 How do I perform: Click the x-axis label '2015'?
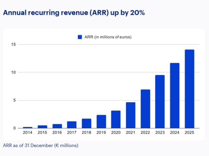[x=42, y=133]
